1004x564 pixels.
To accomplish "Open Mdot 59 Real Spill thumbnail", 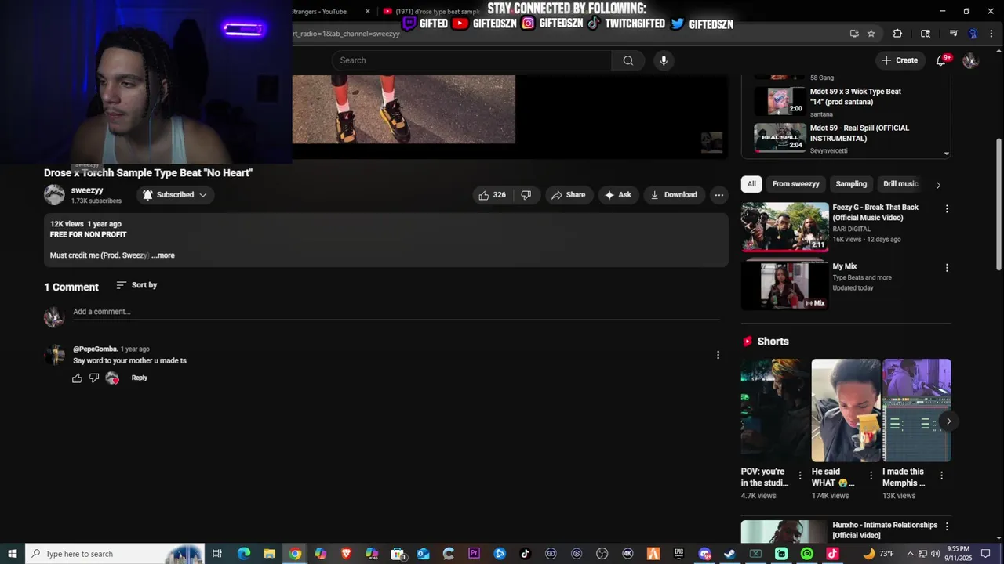I will coord(780,137).
